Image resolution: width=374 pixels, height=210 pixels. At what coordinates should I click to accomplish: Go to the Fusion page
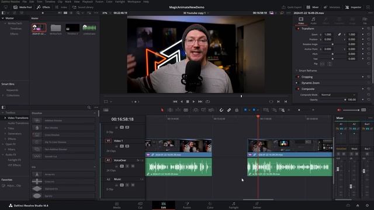coord(187,205)
